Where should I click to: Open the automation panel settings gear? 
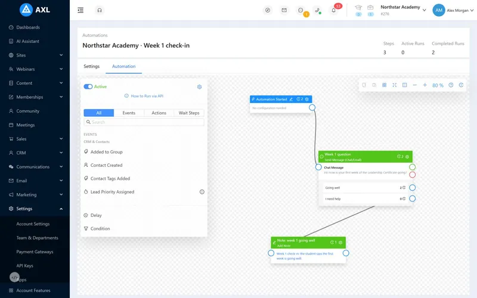[x=200, y=87]
